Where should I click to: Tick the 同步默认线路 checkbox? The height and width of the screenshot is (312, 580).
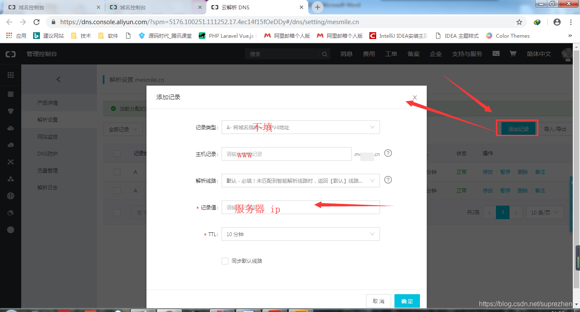coord(225,261)
